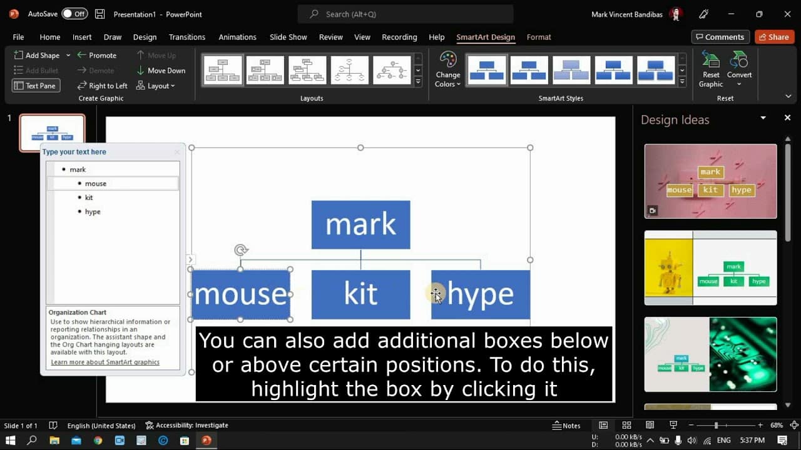This screenshot has width=801, height=450.
Task: Open PowerPoint from the taskbar
Action: pyautogui.click(x=206, y=440)
